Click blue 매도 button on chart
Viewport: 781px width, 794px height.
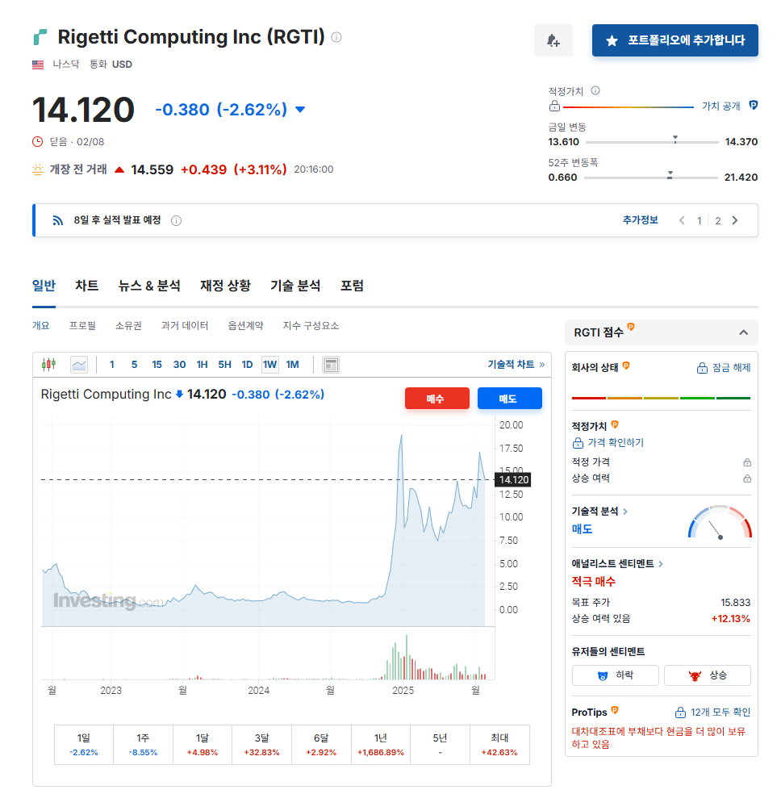[x=510, y=398]
